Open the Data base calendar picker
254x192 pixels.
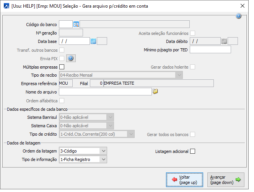[x=93, y=41]
